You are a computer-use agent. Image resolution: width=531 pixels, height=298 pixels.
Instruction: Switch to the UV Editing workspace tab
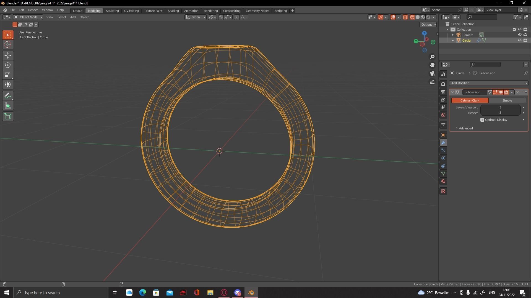(131, 10)
